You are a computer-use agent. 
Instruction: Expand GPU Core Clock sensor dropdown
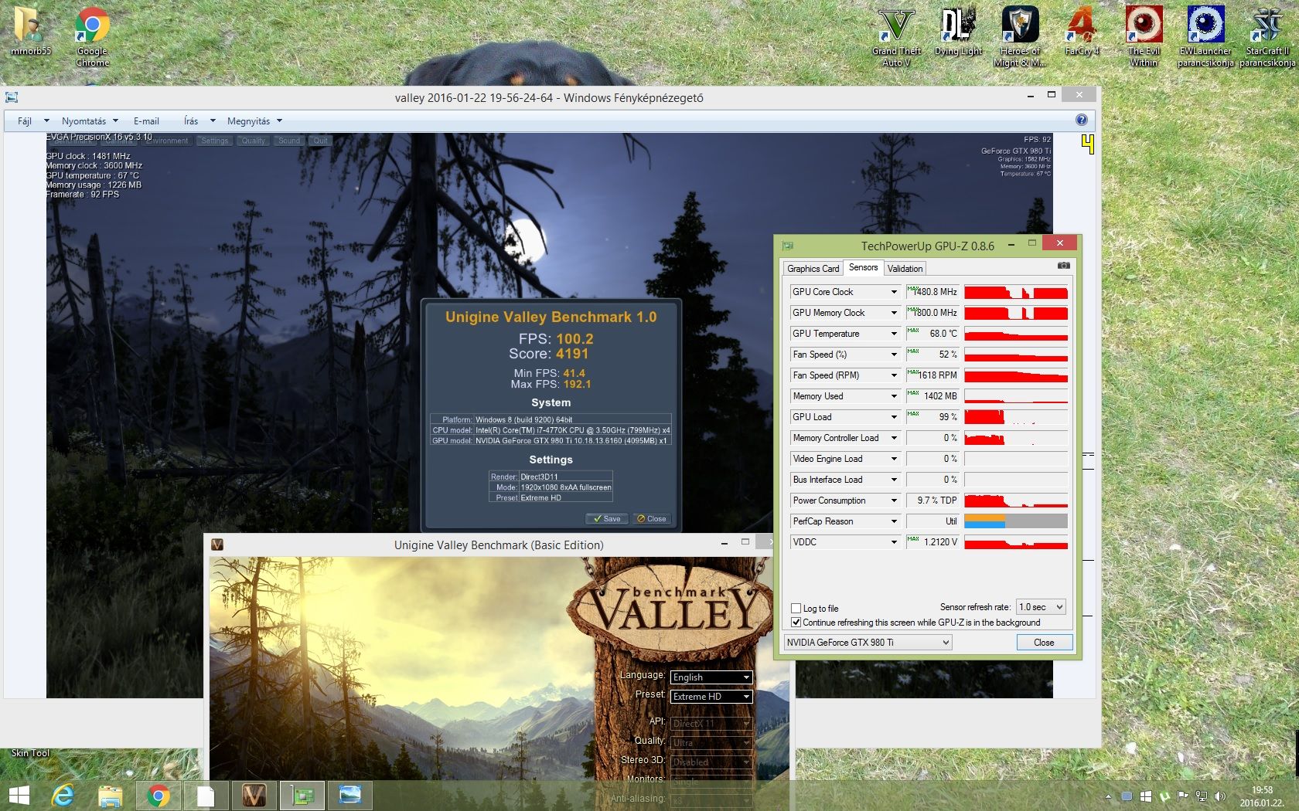[x=894, y=292]
